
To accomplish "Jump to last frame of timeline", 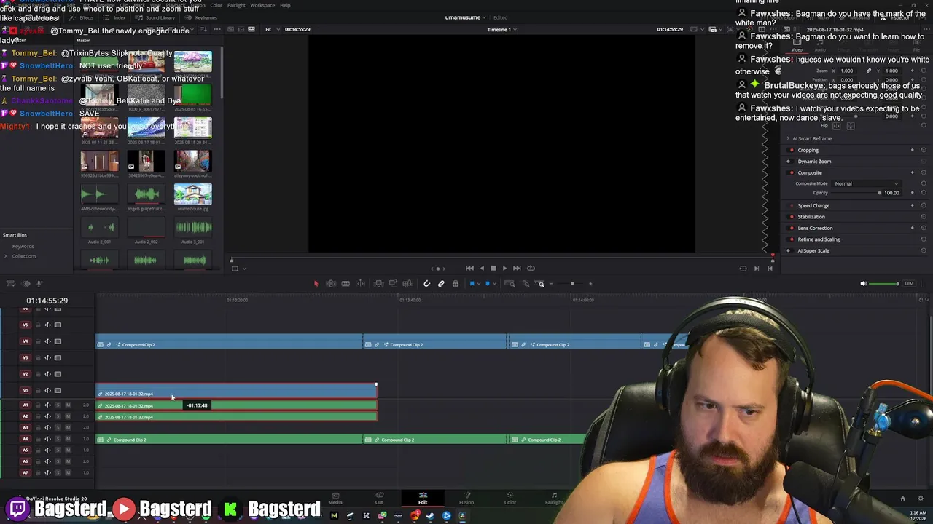I will click(x=517, y=268).
